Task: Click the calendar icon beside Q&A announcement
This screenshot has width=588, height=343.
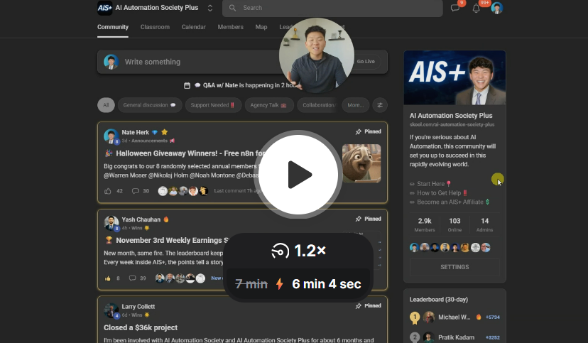Action: click(x=187, y=85)
